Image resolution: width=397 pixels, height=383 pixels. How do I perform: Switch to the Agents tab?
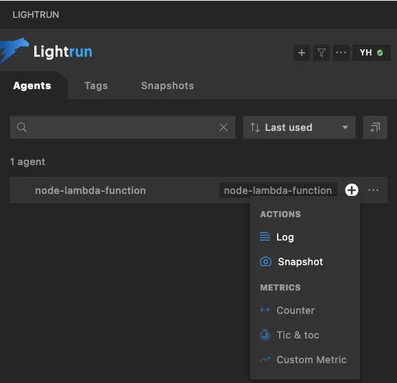pyautogui.click(x=32, y=86)
